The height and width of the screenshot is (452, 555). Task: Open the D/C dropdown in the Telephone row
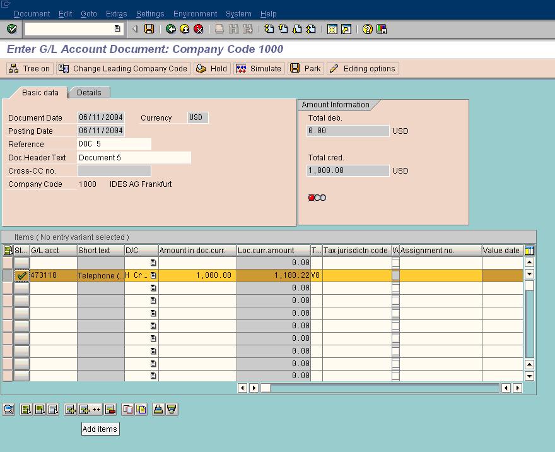[153, 276]
